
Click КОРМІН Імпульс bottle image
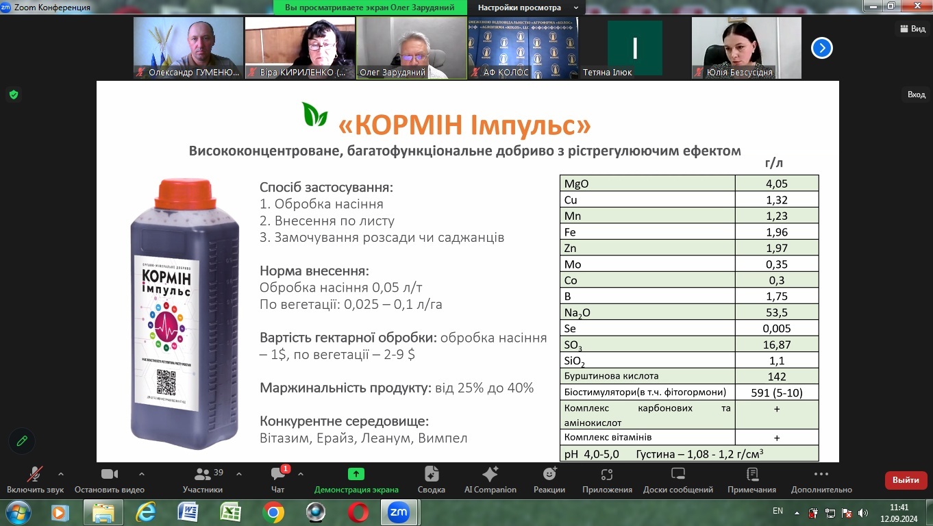pyautogui.click(x=185, y=315)
